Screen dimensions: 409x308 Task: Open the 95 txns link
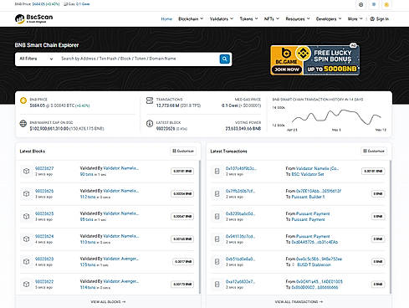pos(86,219)
